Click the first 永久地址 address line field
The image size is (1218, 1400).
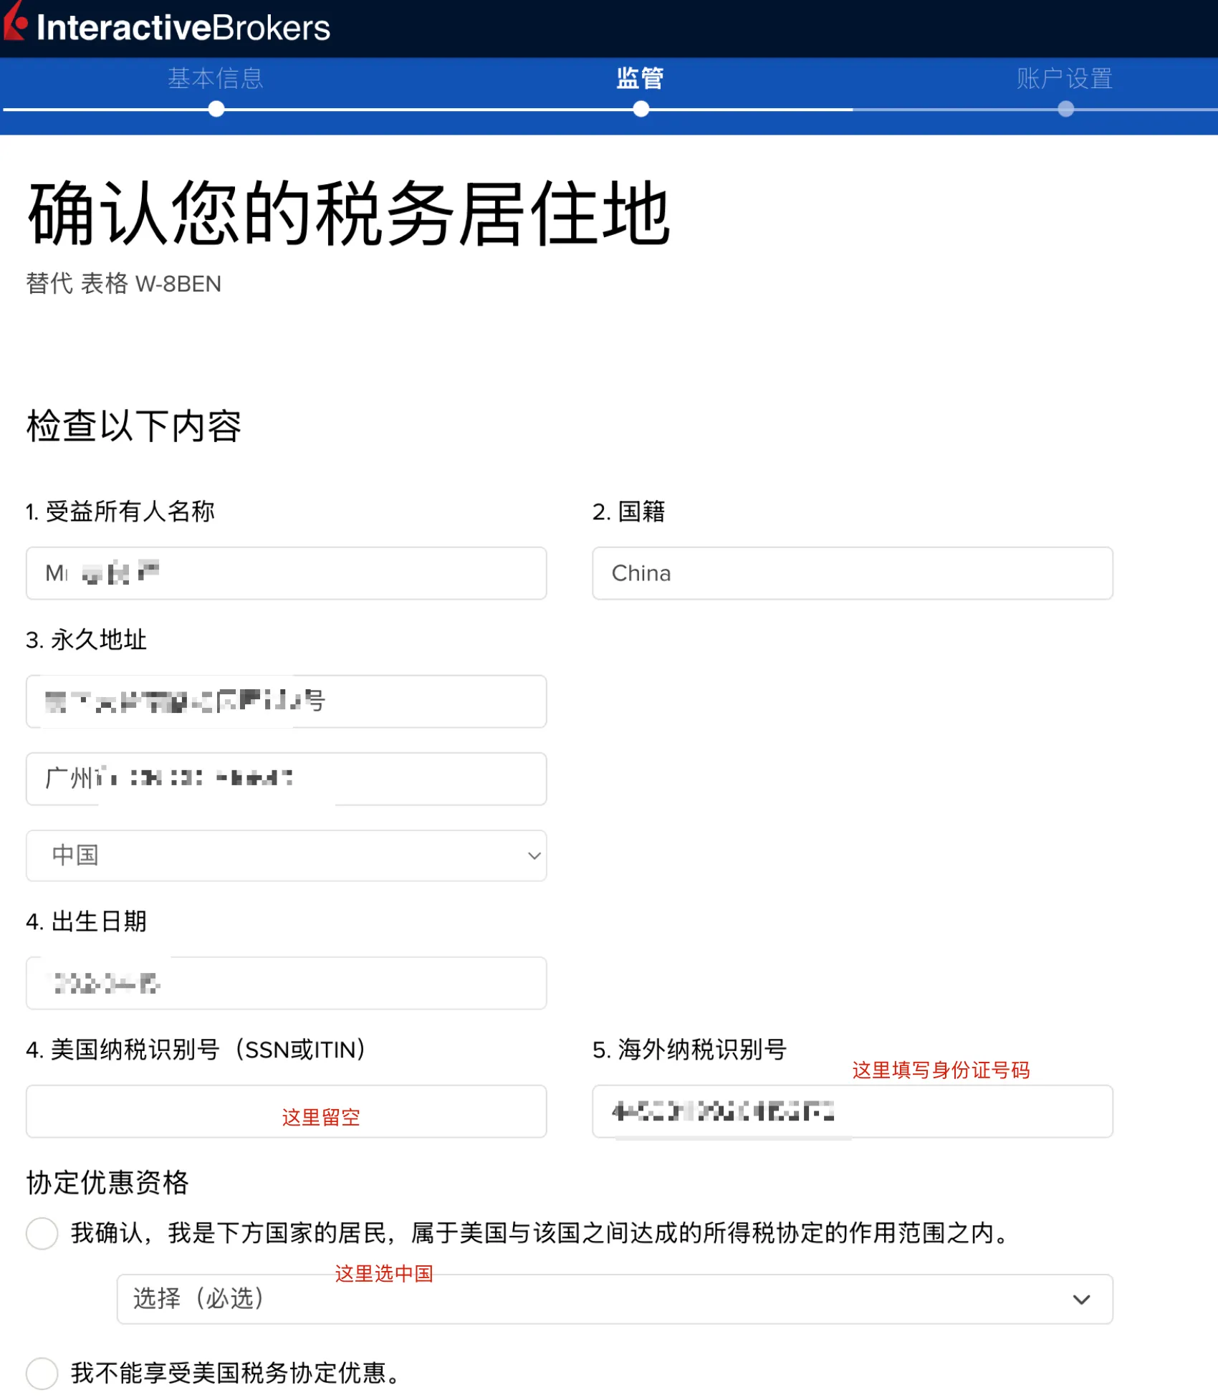285,701
